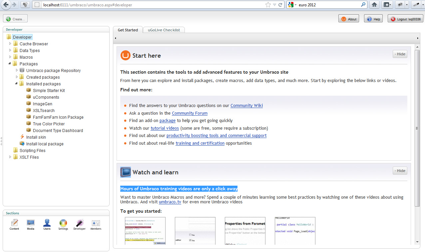Expand Umbraco package Repository node

17,70
